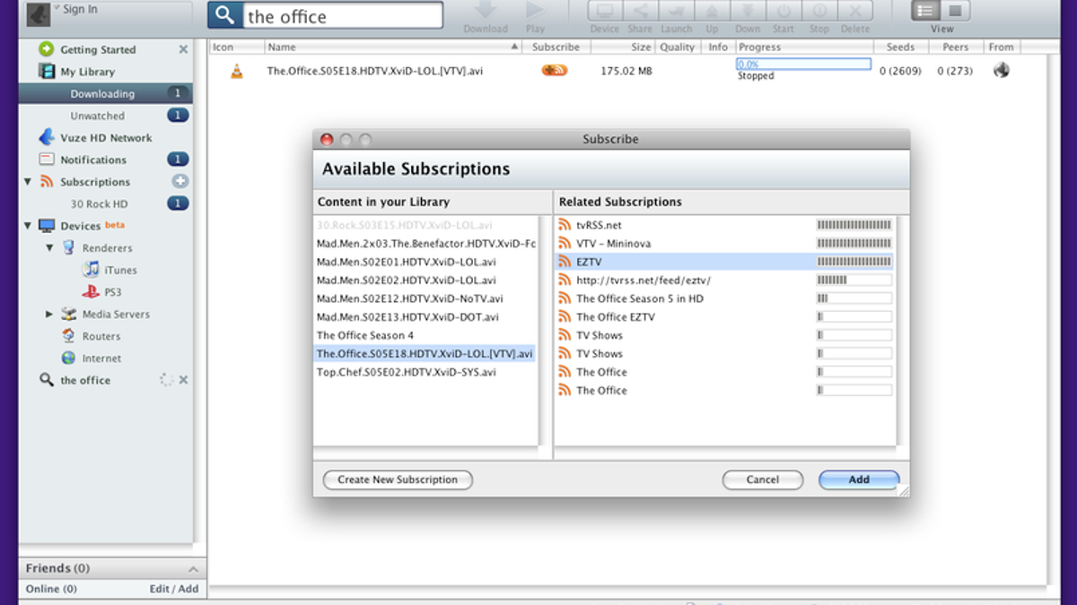Open Notifications in the sidebar

(92, 160)
